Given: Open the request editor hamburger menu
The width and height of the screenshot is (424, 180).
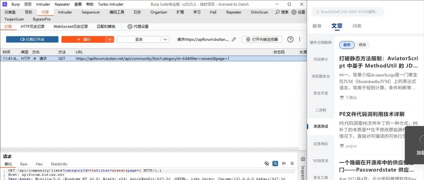Looking at the screenshot, I should (x=292, y=163).
